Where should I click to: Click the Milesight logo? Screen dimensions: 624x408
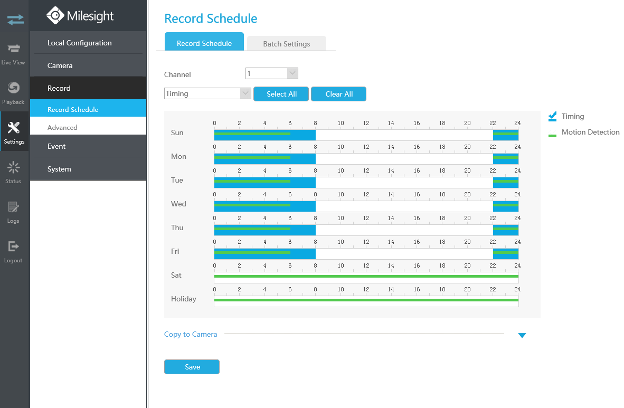pyautogui.click(x=80, y=16)
